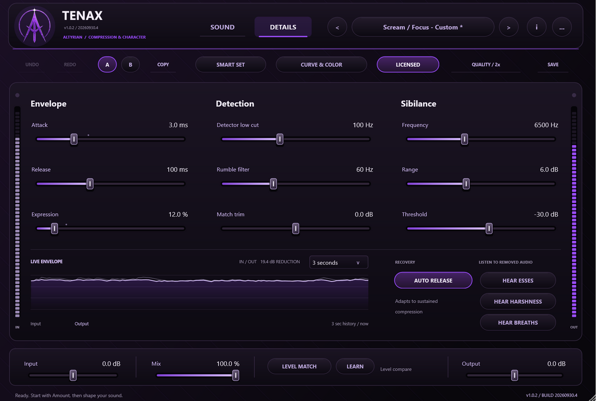Click the Level Match button

[299, 366]
